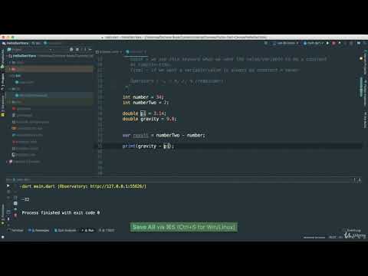This screenshot has width=368, height=276.
Task: Open the Run panel settings gear icon
Action: coord(355,179)
